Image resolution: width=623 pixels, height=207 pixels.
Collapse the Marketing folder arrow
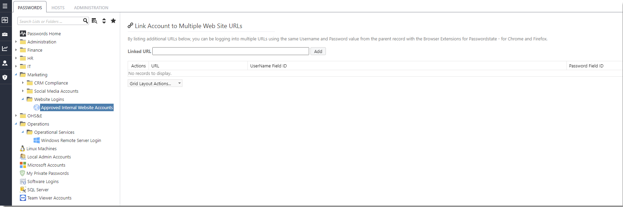pos(16,74)
